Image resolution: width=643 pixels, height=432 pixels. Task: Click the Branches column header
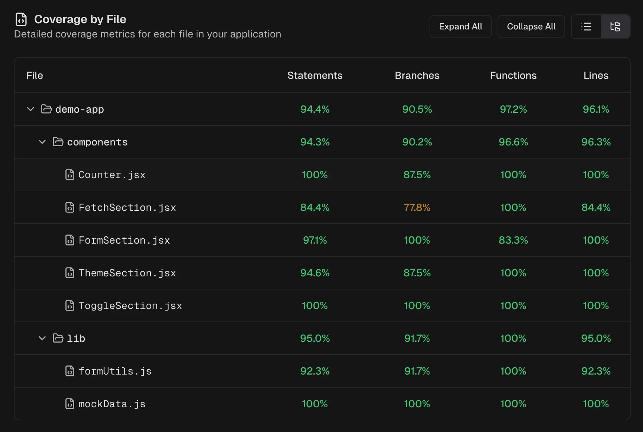417,75
